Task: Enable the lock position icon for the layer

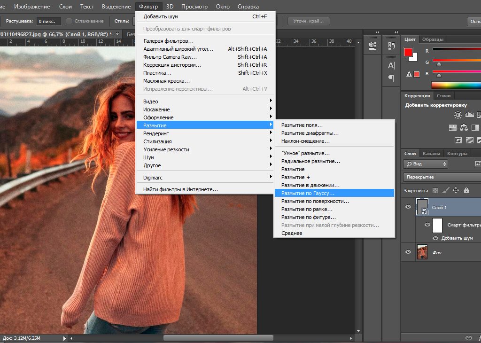Action: coord(456,190)
